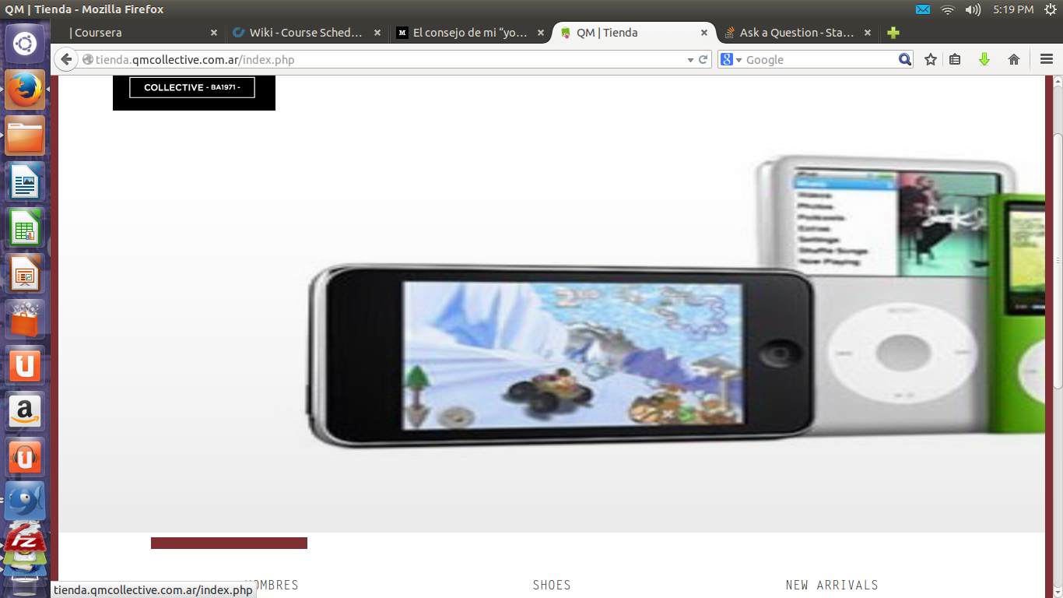The width and height of the screenshot is (1063, 598).
Task: Reload the current page
Action: (x=703, y=59)
